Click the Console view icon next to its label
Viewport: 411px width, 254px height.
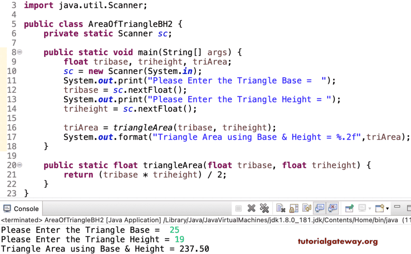pos(7,209)
